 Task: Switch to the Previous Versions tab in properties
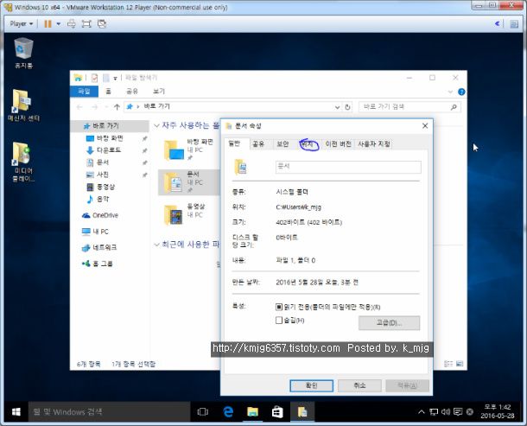tap(338, 144)
